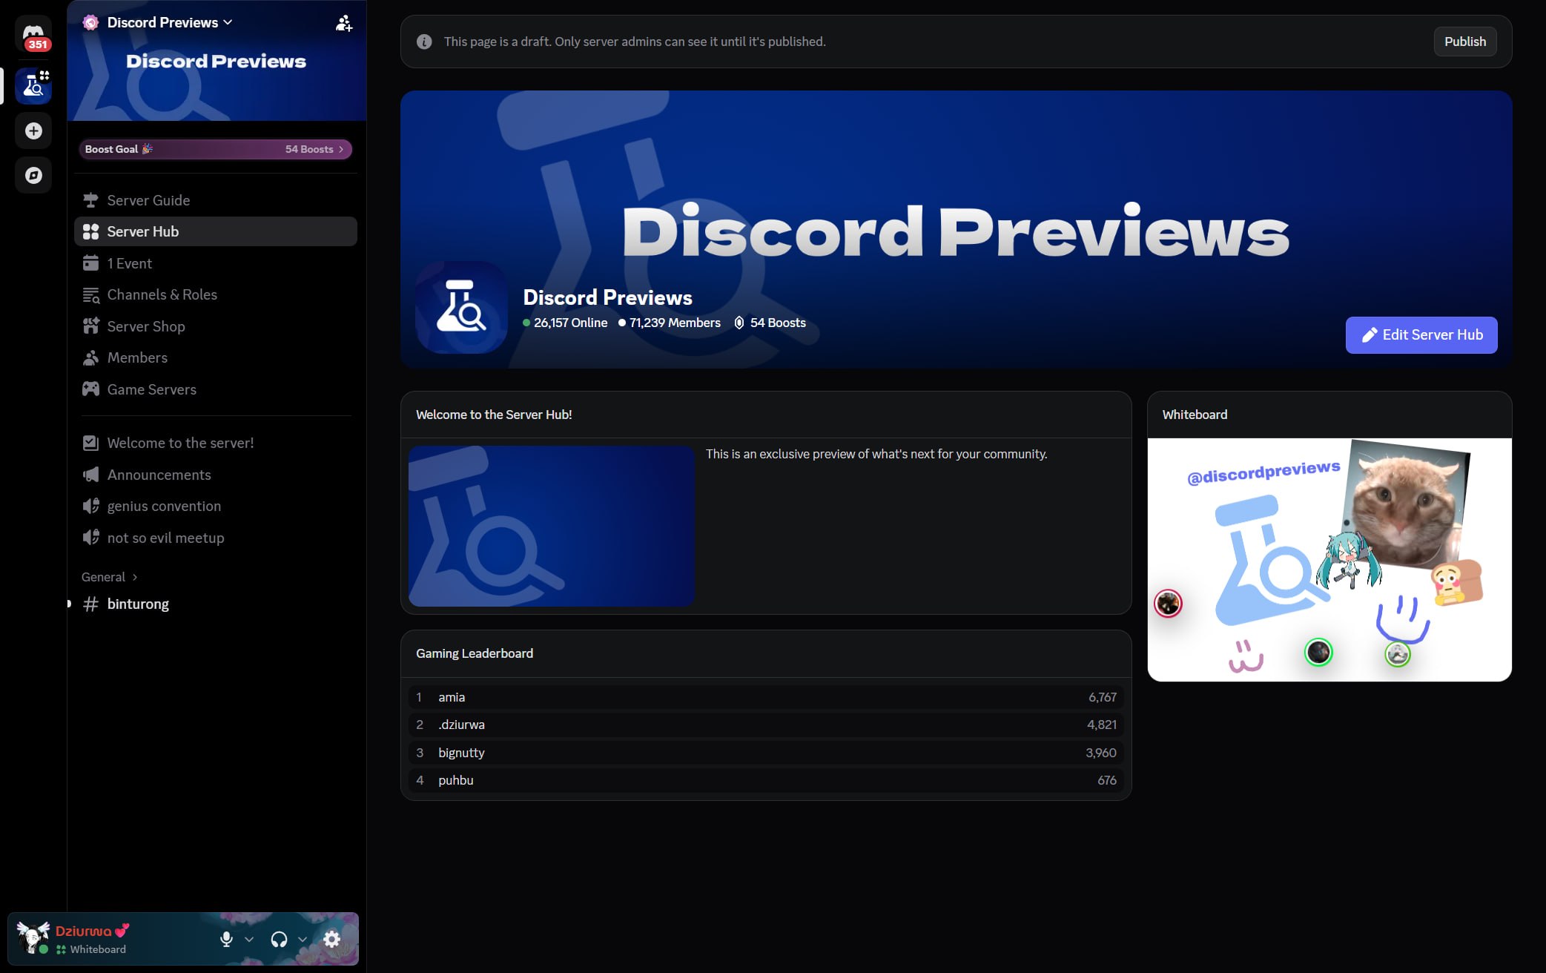Click the Whiteboard widget title
Screen dimensions: 1546x973
pyautogui.click(x=1195, y=415)
